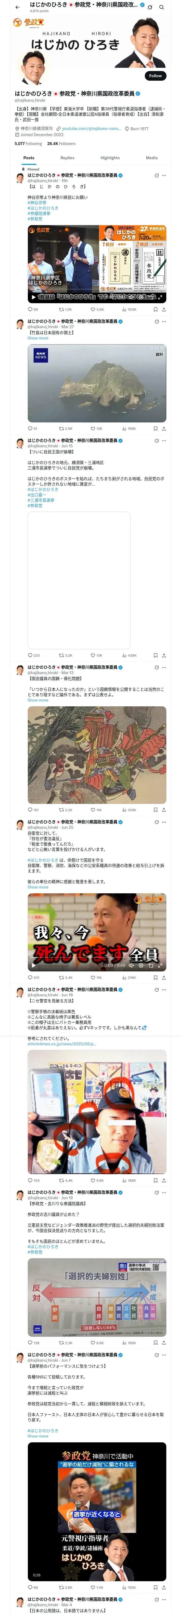
Task: Switch to the Replies tab
Action: [x=67, y=158]
